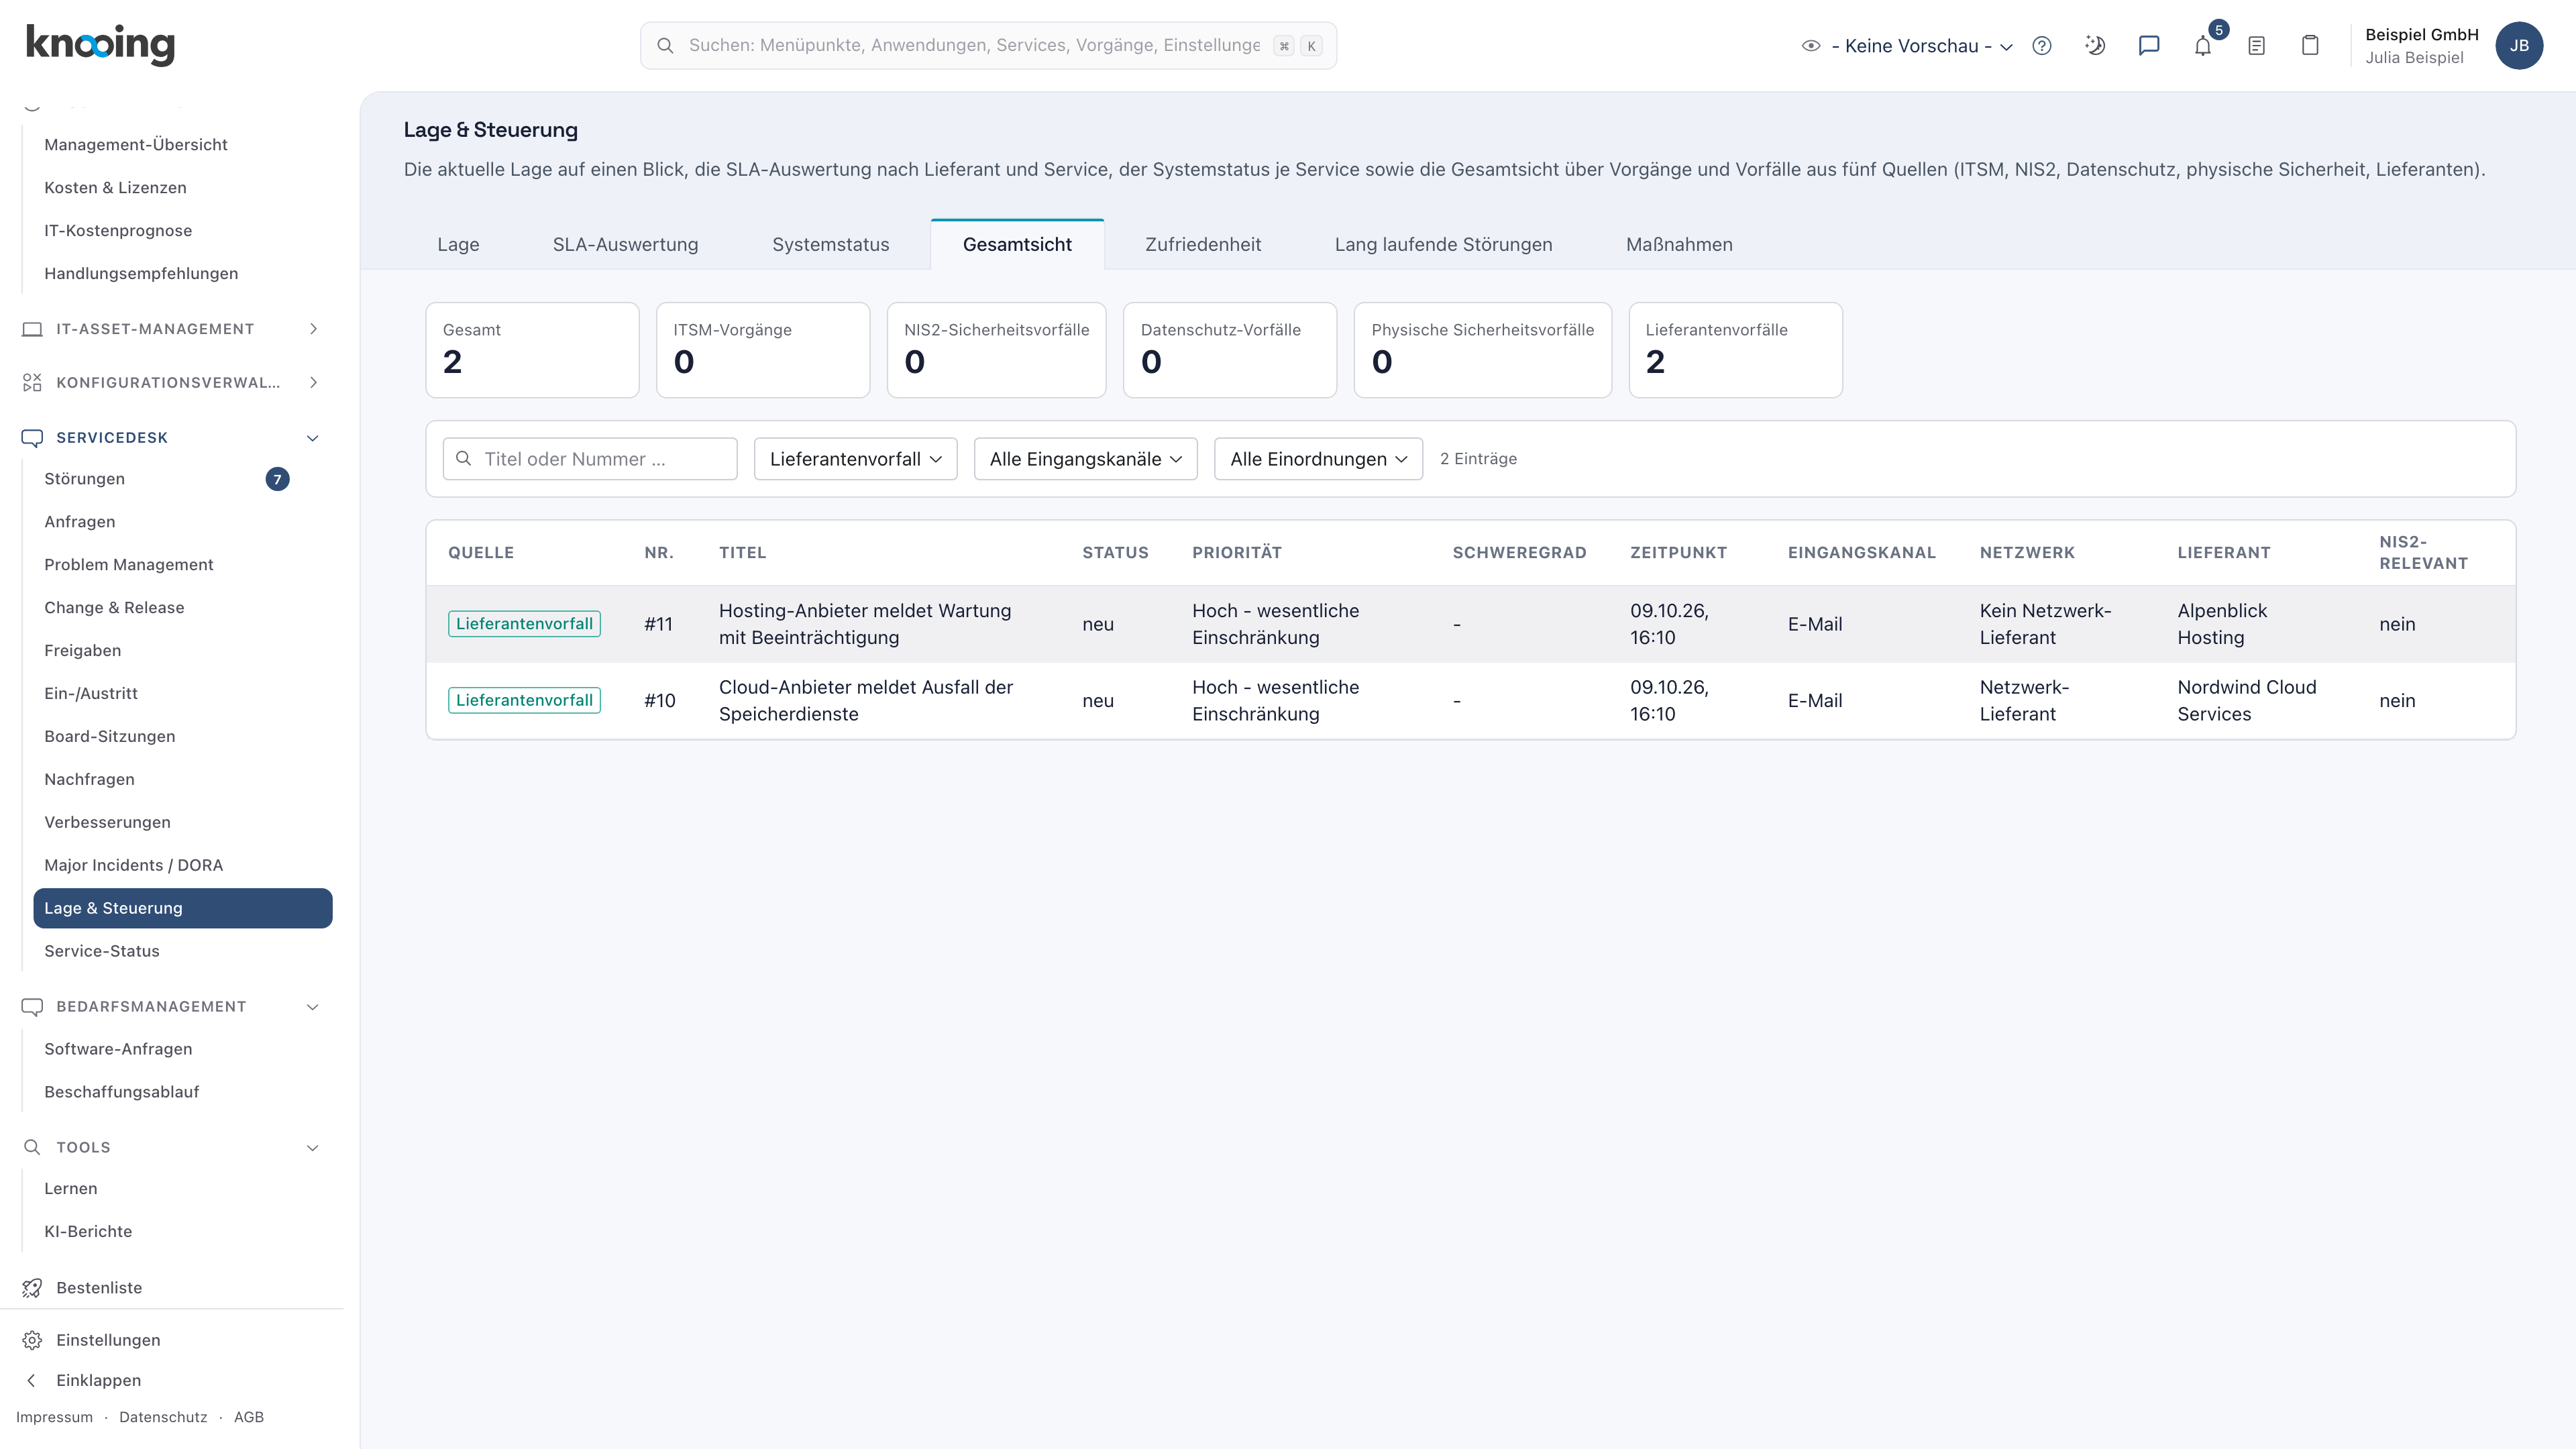Screen dimensions: 2576x1449
Task: Open the Alle Eingangskanäle dropdown
Action: pyautogui.click(x=1085, y=459)
